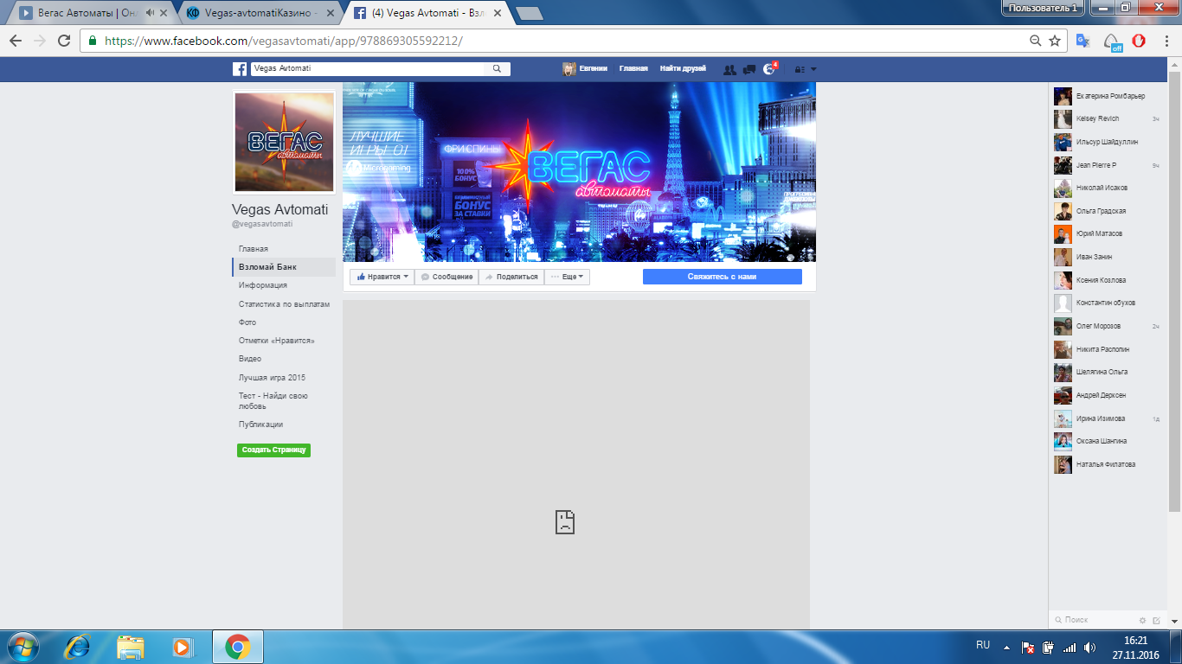Open the Google Translate extension
This screenshot has height=664, width=1182.
coord(1082,41)
